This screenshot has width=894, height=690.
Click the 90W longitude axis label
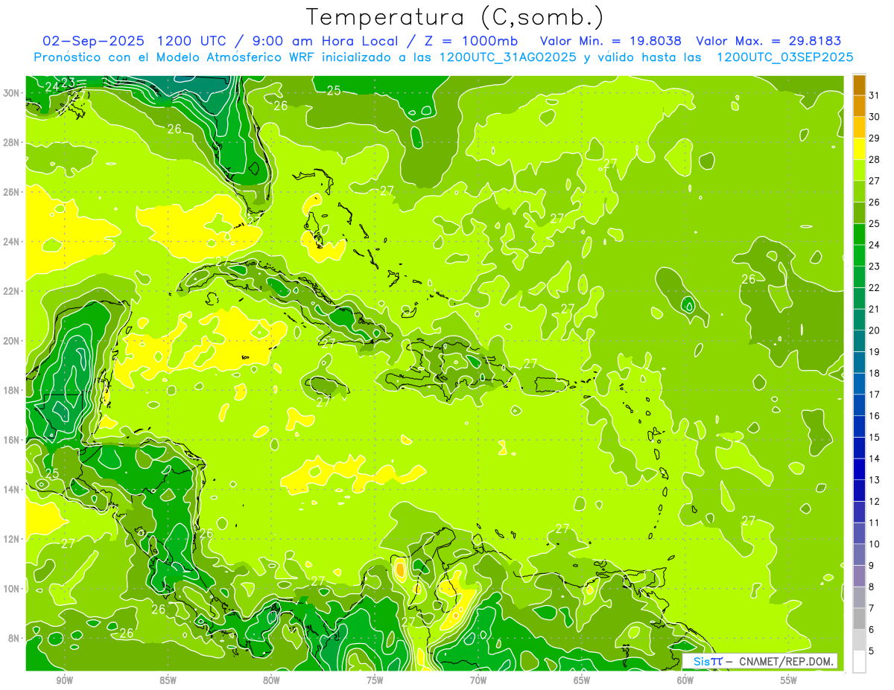click(65, 680)
